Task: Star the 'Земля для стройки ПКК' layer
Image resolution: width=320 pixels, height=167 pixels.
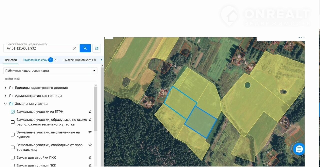Action: click(90, 157)
